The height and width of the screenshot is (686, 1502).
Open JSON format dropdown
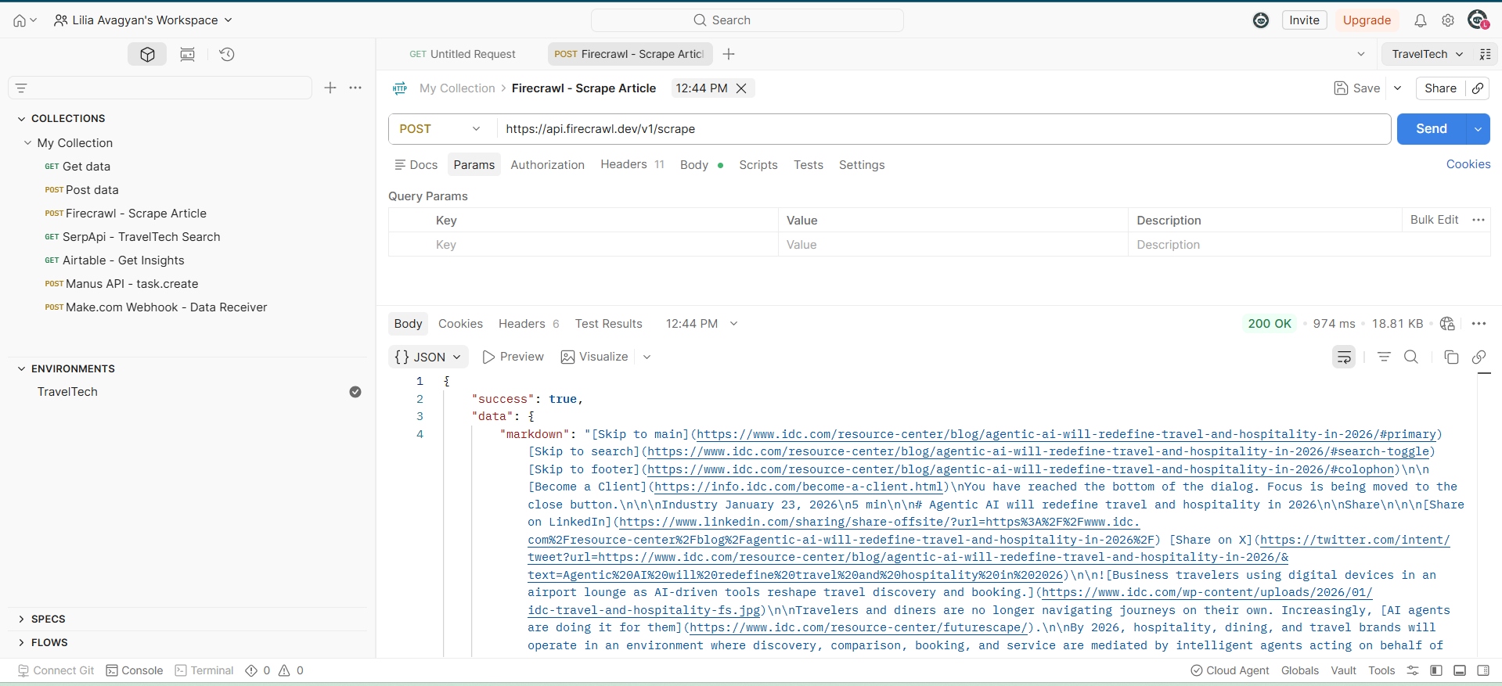428,357
